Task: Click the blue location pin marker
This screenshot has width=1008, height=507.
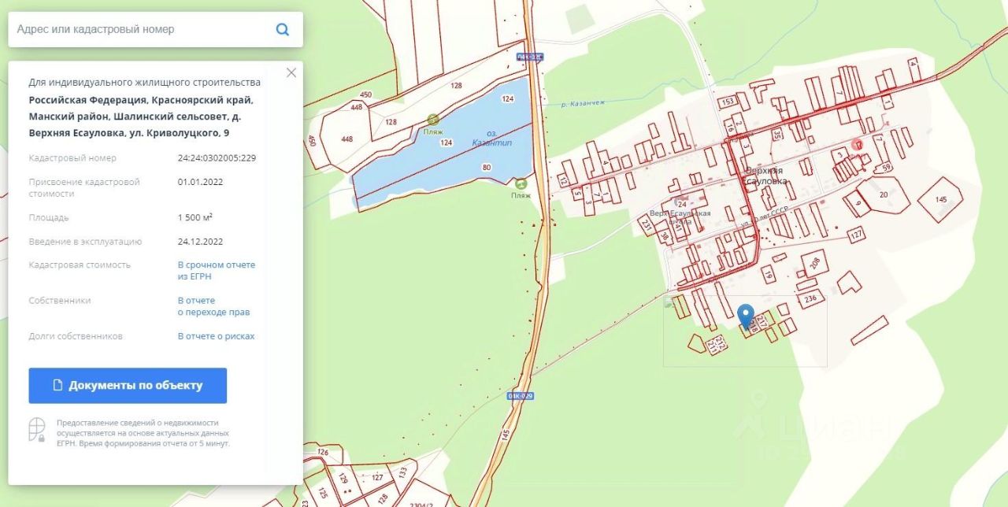Action: pyautogui.click(x=747, y=316)
